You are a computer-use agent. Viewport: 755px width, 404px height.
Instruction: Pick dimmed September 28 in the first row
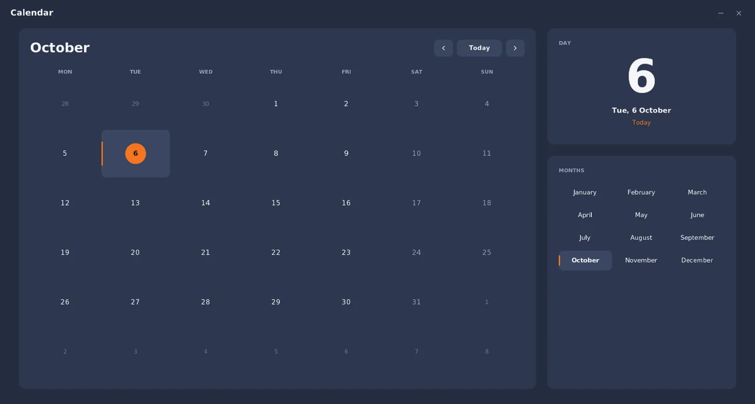[x=65, y=104]
